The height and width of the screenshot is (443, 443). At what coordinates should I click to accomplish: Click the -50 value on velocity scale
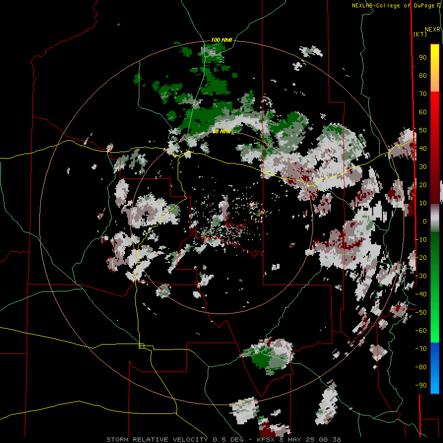click(x=421, y=313)
